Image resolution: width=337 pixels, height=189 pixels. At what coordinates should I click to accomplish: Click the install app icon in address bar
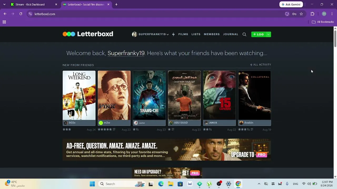click(287, 14)
